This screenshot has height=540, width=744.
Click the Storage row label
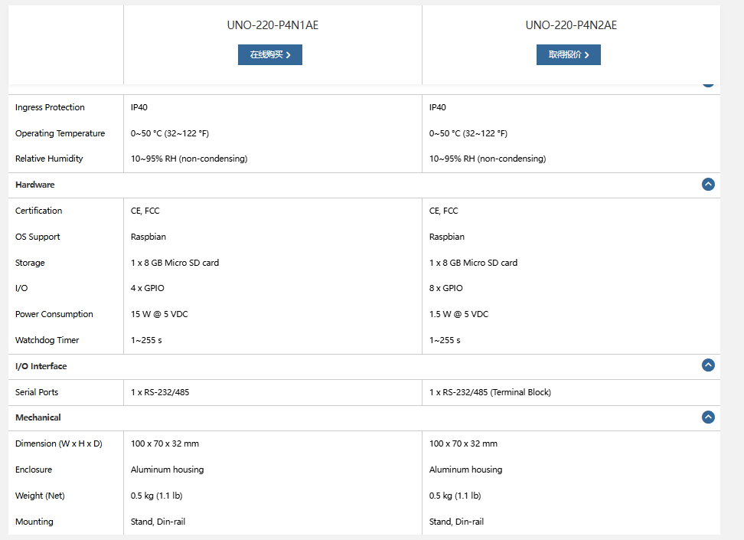30,263
